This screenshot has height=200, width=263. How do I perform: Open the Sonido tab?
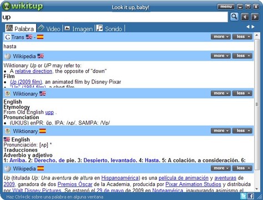pos(109,28)
